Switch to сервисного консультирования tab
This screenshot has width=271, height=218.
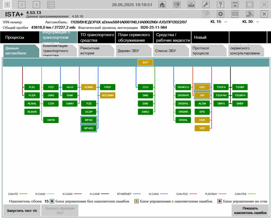pos(246,51)
